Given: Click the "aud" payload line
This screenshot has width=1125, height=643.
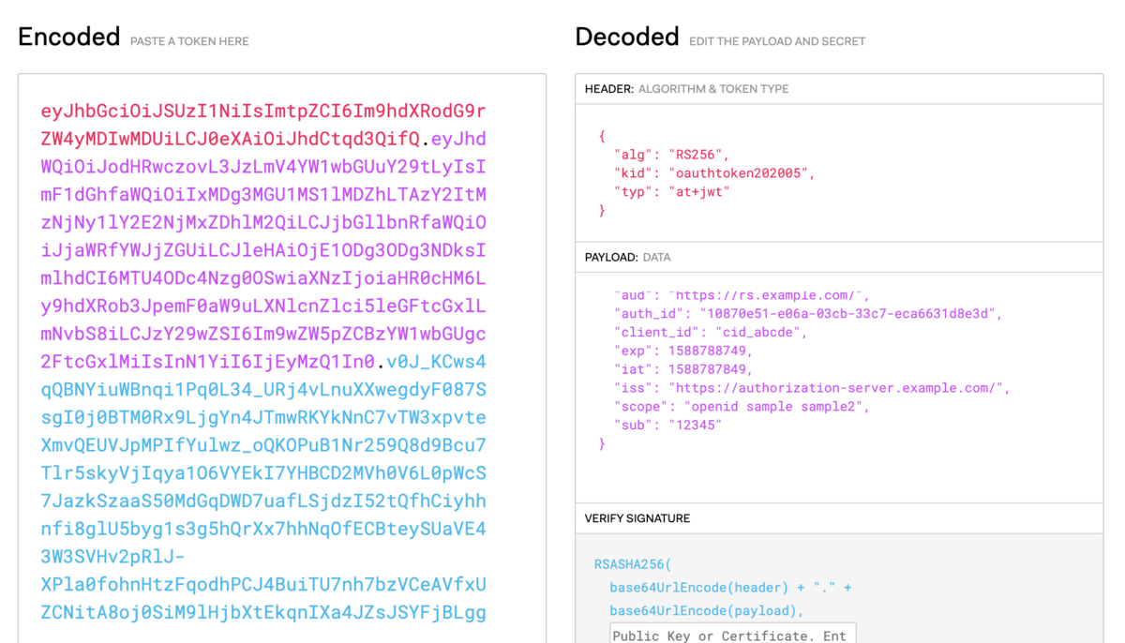Looking at the screenshot, I should tap(742, 296).
